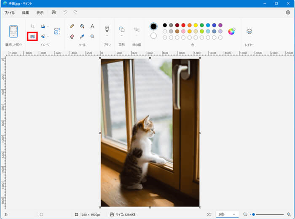The image size is (295, 219).
Task: Select the Color picker eyedropper tool
Action: tap(82, 37)
